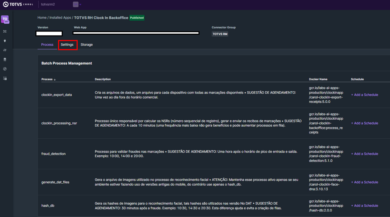Add a Schedule for clockin_processing_nsr
390x217 pixels.
pyautogui.click(x=365, y=123)
